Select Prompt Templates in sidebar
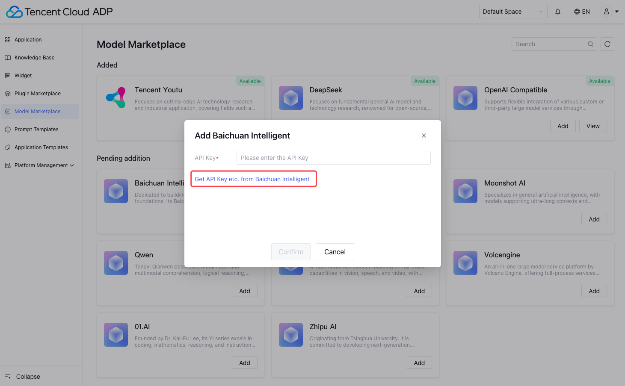Screen dimensions: 625x386 [x=36, y=130]
